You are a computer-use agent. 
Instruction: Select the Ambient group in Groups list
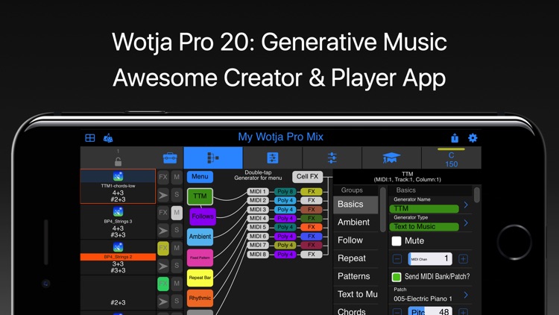(356, 222)
